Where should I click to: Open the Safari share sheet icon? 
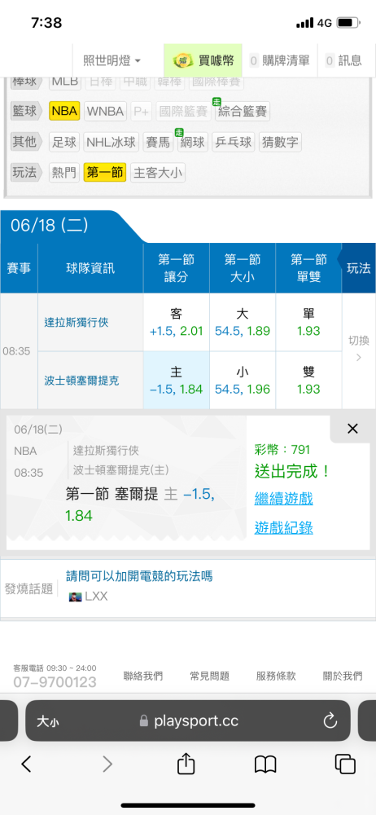coord(186,763)
